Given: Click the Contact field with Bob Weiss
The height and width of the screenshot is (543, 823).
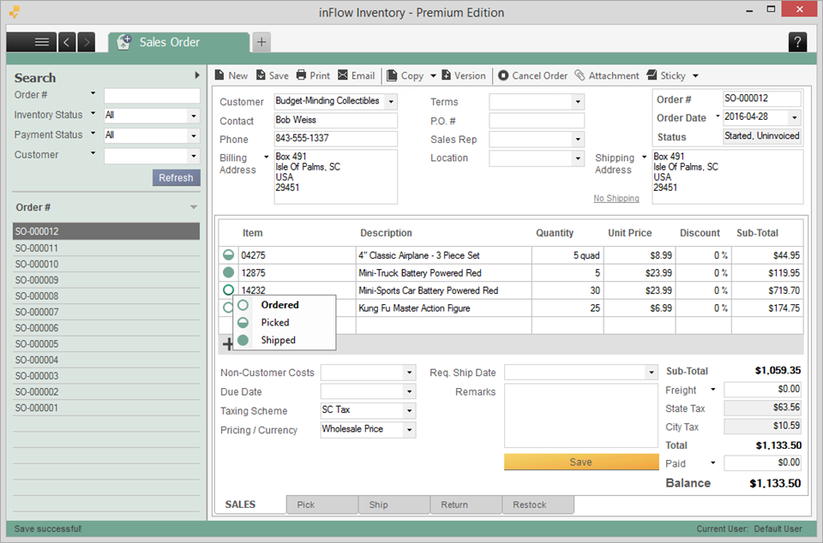Looking at the screenshot, I should coord(335,121).
